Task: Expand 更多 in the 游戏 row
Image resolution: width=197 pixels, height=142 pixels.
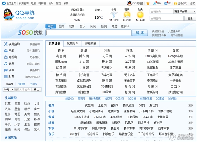Action: click(190, 117)
